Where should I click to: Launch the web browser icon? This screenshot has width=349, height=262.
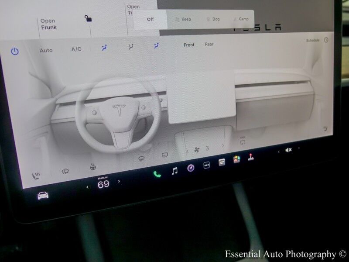(x=191, y=167)
